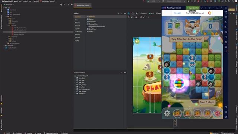This screenshot has height=134, width=238.
Task: Click NoxPlayer scissors screenshot icon
Action: (226, 47)
